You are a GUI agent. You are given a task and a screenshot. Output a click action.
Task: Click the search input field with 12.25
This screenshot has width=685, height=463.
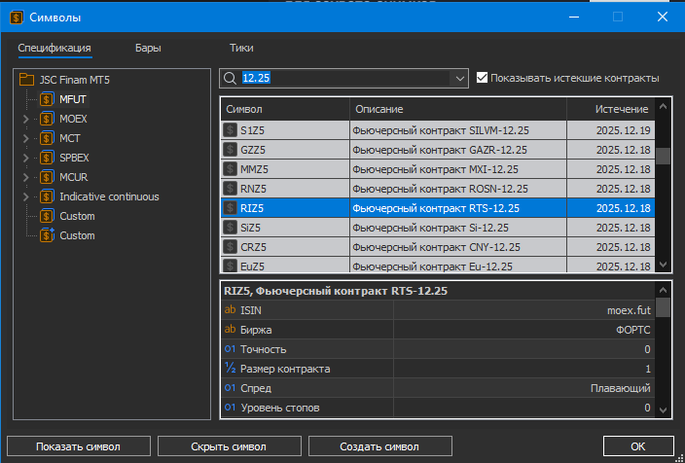tap(345, 78)
